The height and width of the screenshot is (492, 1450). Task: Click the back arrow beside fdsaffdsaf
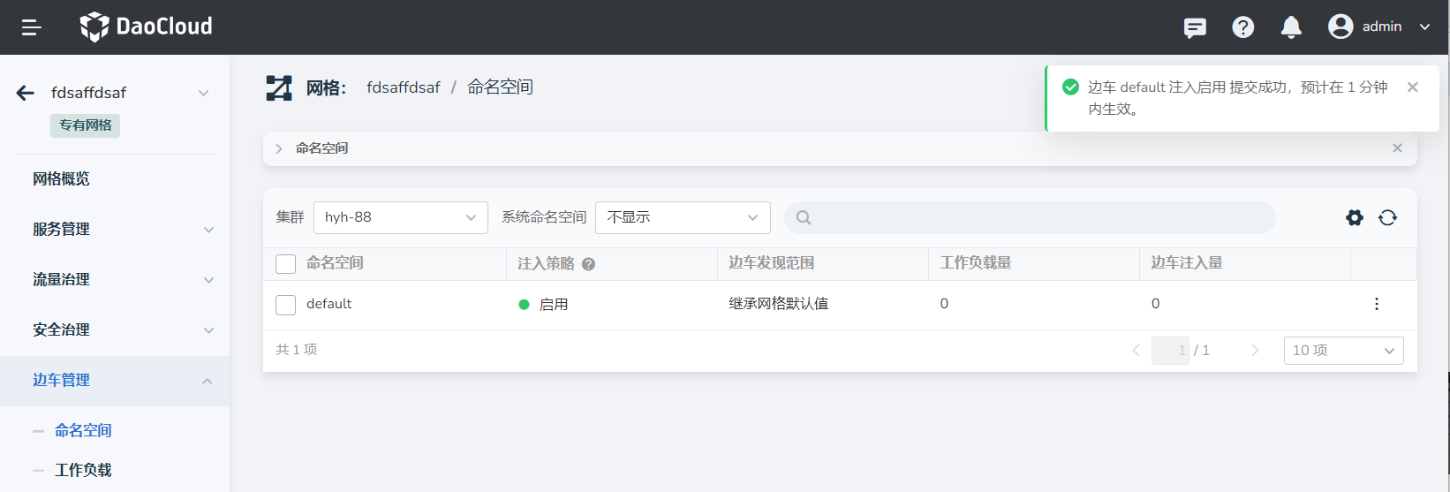(26, 93)
